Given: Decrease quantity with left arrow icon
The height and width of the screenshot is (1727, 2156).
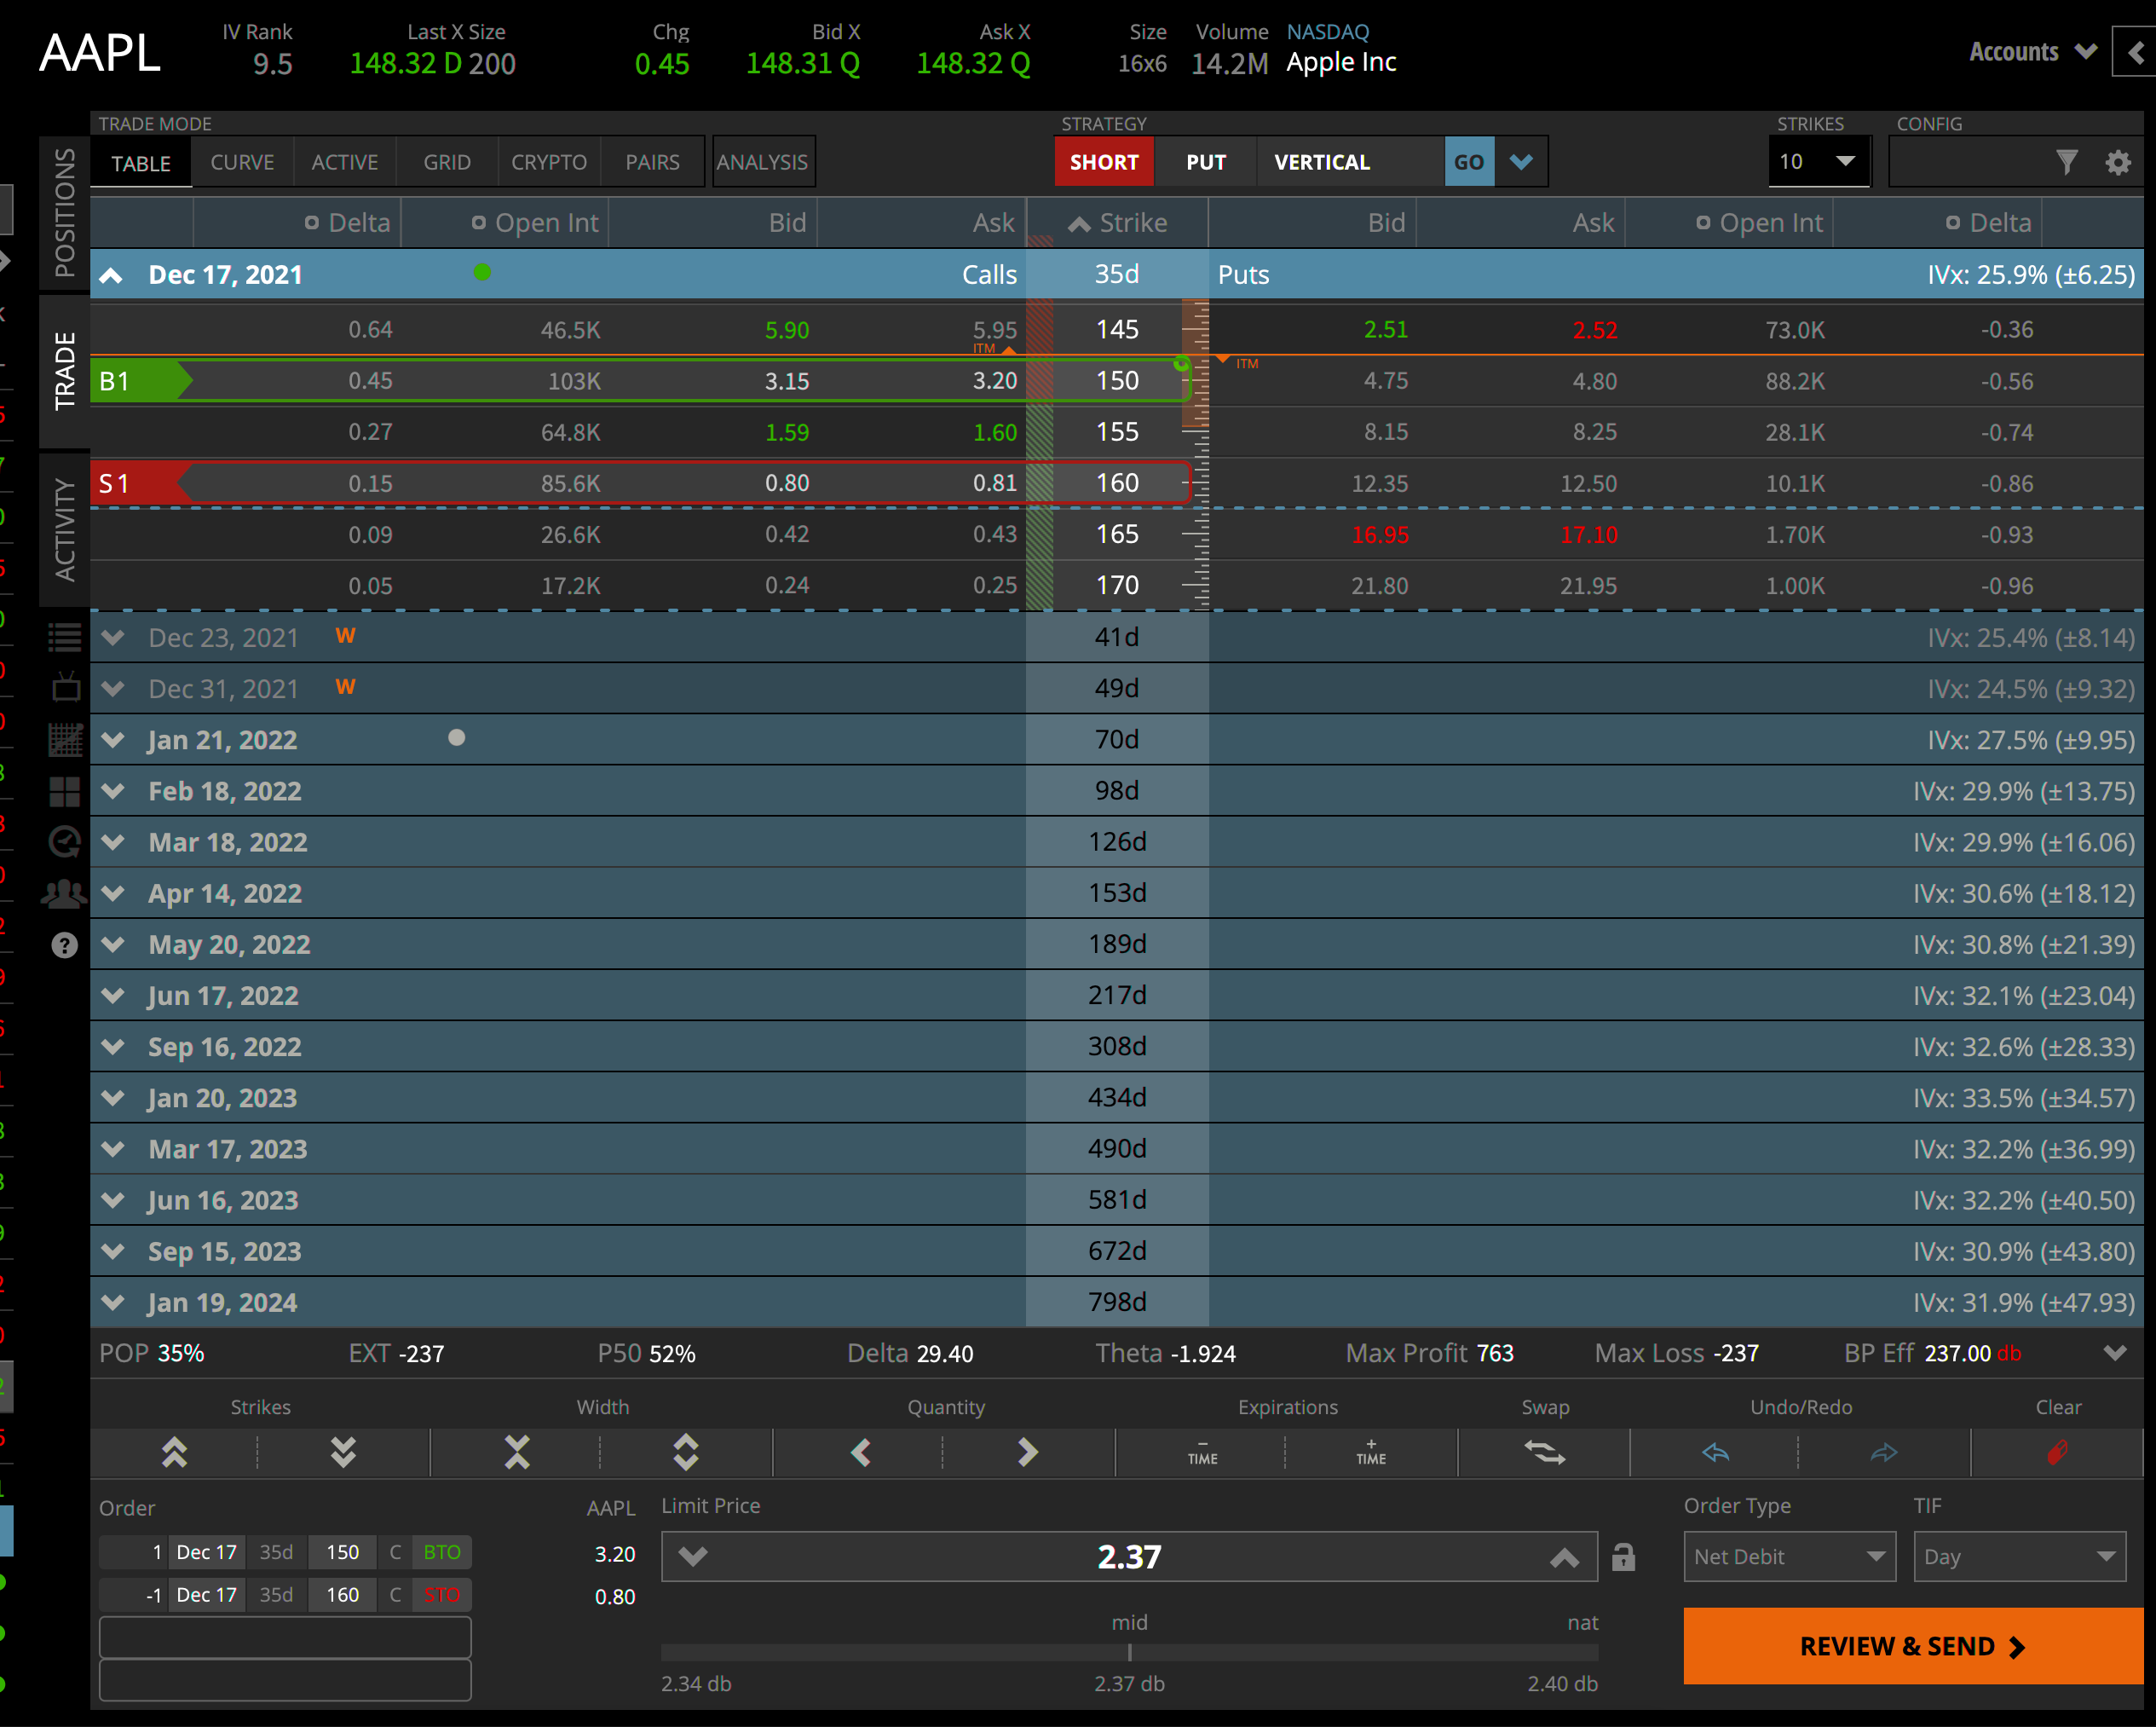Looking at the screenshot, I should 860,1452.
